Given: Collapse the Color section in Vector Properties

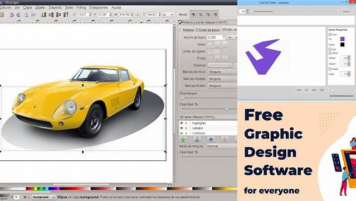Looking at the screenshot, I should (x=330, y=35).
